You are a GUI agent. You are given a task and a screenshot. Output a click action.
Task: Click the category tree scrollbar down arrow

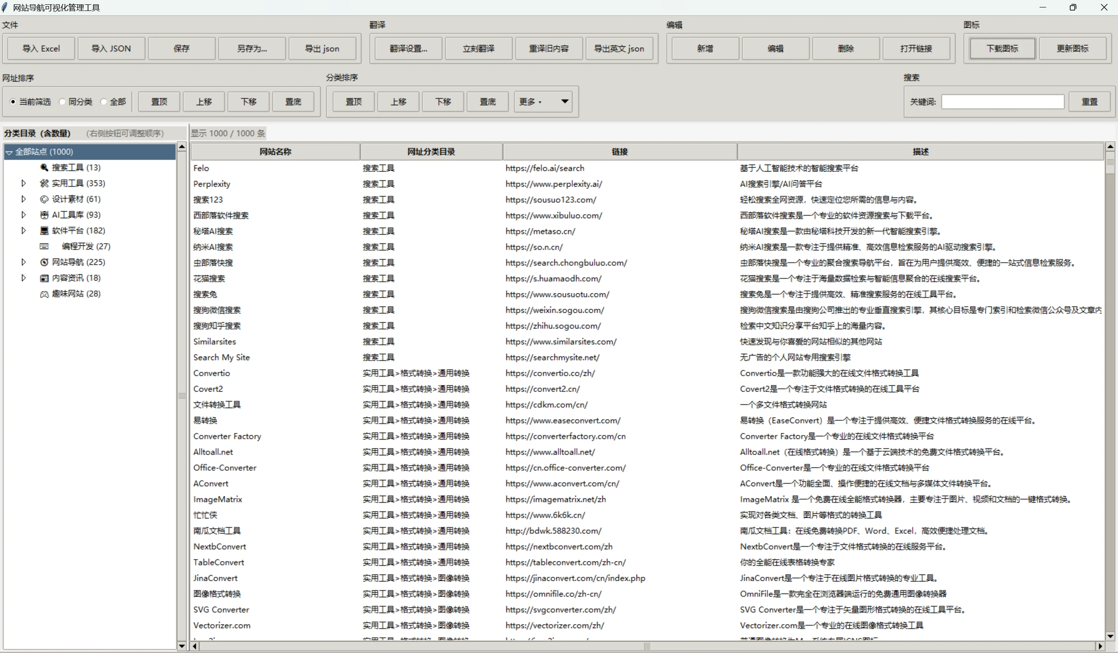pyautogui.click(x=182, y=646)
